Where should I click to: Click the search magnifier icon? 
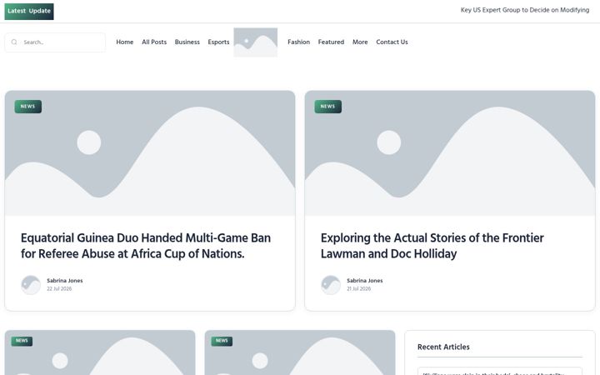14,42
